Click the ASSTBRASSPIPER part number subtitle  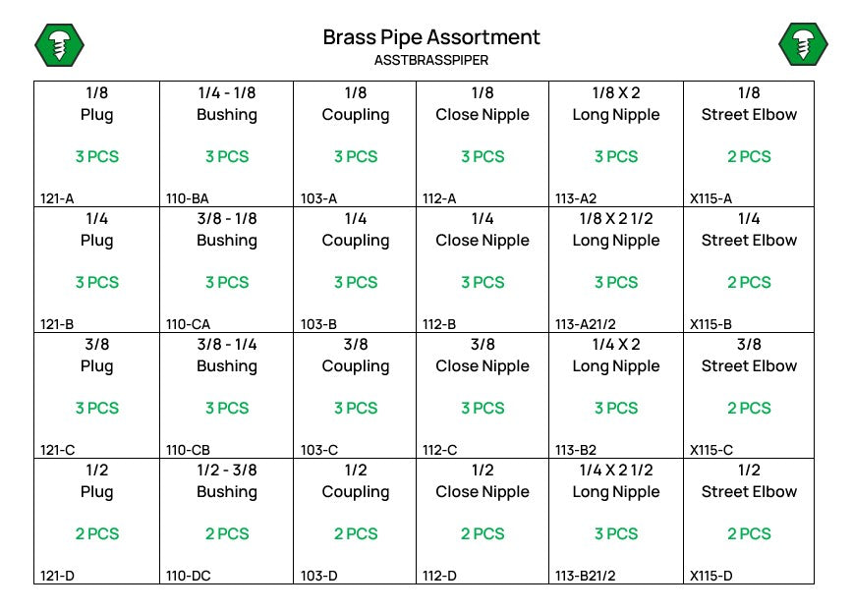point(431,60)
